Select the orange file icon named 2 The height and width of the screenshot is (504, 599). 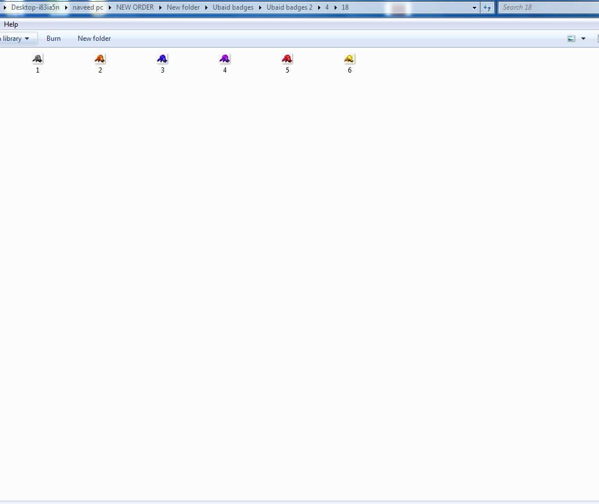click(100, 59)
